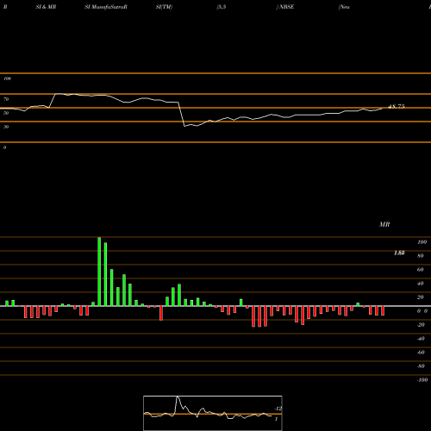431x431 pixels.
Task: Click the -12 label in mini chart
Action: pos(278,409)
